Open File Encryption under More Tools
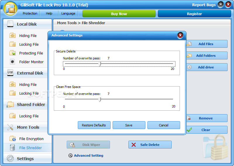The image size is (234, 166). [31, 139]
